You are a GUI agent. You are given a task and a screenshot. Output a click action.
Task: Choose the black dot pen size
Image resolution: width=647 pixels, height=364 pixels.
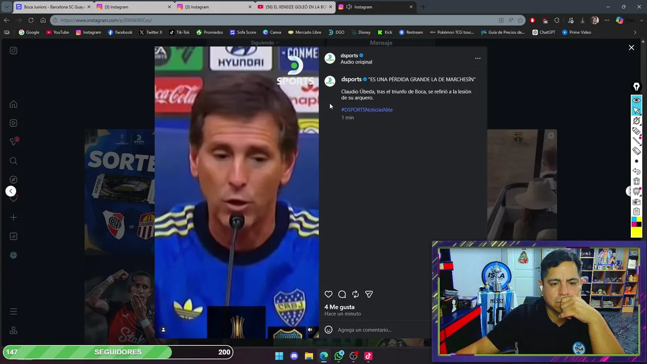(x=636, y=161)
